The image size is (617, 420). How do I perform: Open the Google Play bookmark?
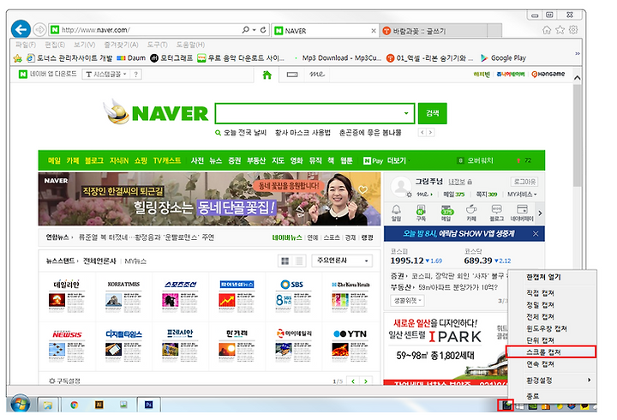point(504,58)
